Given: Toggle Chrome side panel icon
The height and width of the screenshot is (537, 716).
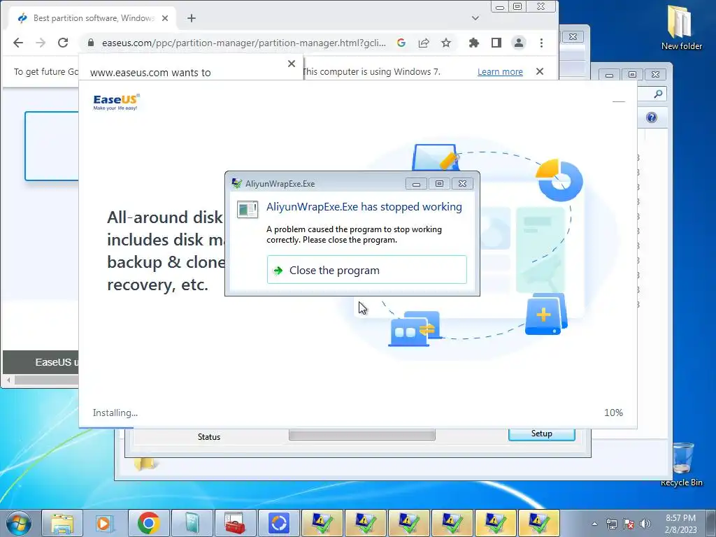Looking at the screenshot, I should (x=496, y=43).
